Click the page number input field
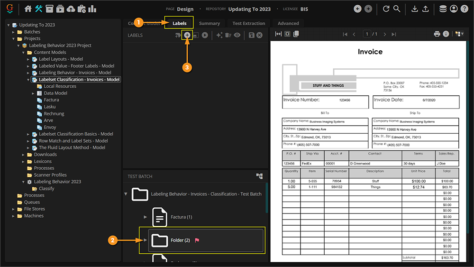 [x=367, y=34]
